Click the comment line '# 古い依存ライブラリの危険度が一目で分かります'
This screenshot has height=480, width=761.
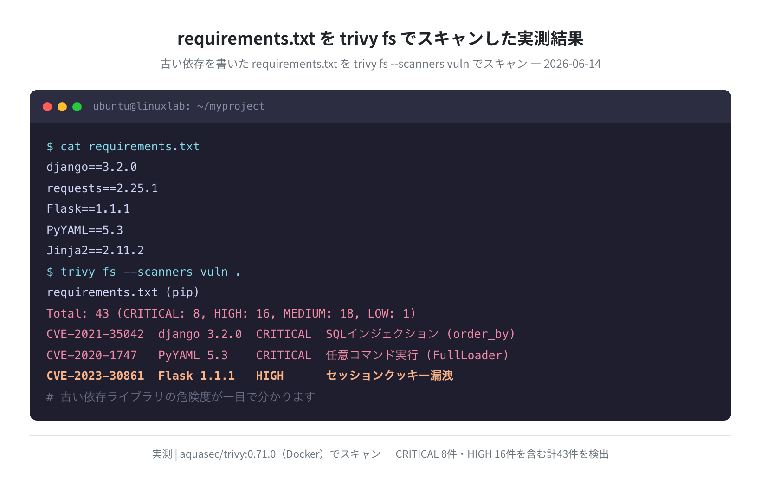181,397
